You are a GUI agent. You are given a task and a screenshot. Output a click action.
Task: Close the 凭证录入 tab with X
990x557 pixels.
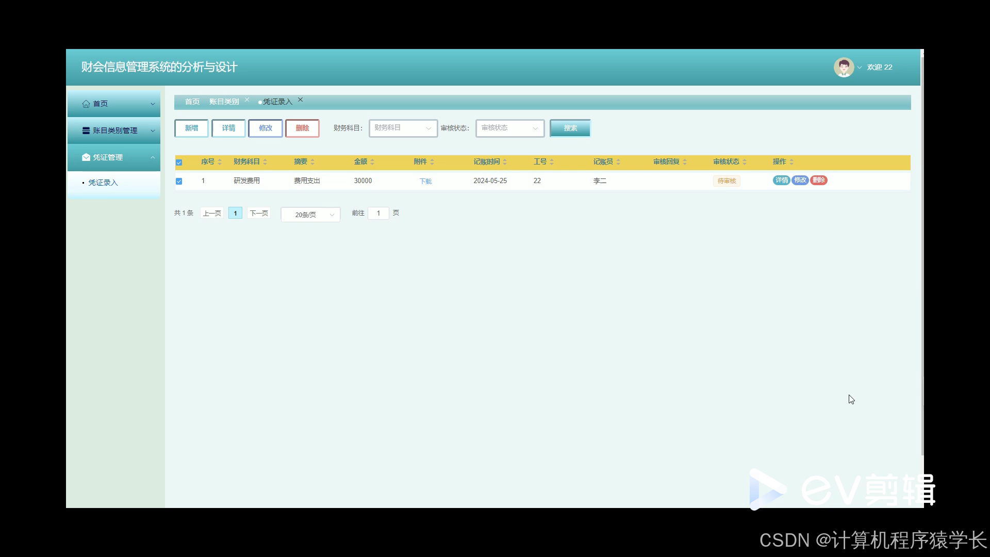[301, 100]
